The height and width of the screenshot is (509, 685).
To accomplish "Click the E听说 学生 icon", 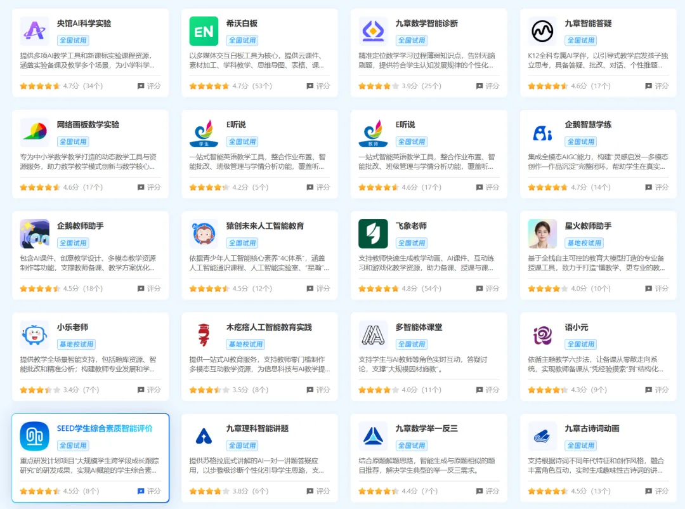I will 204,133.
